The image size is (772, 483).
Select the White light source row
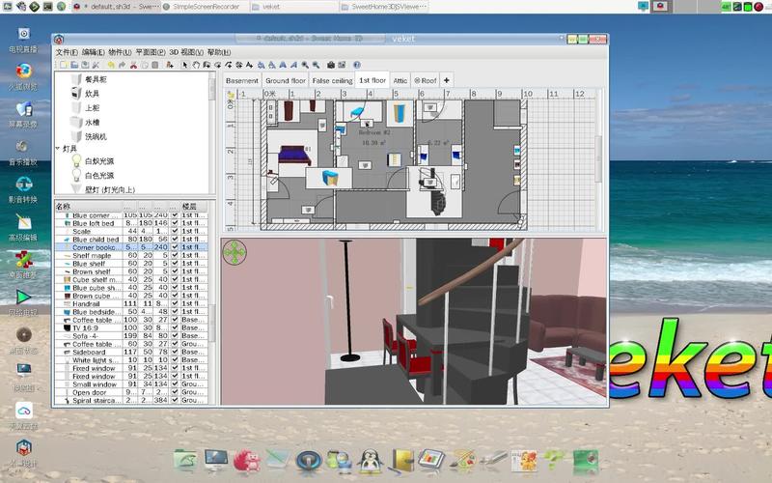[131, 359]
